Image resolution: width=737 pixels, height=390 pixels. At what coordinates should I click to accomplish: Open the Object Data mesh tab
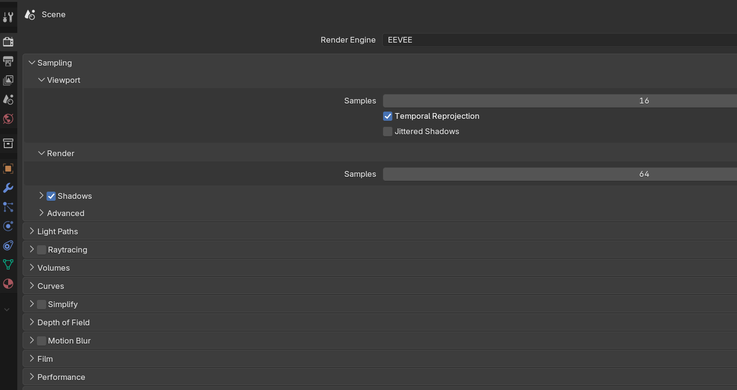click(x=8, y=264)
